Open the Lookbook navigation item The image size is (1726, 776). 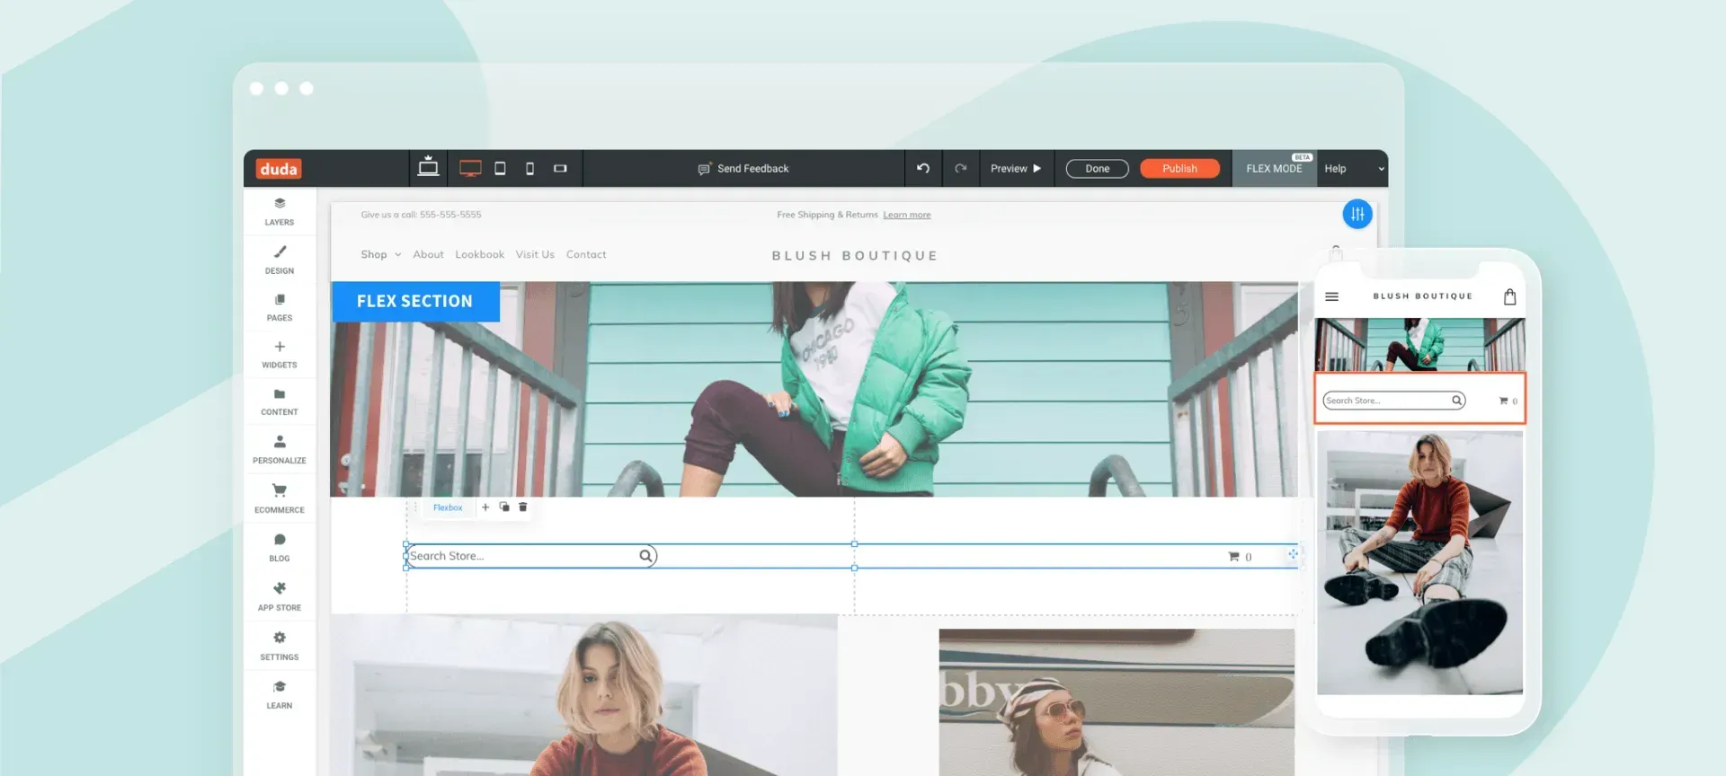(x=480, y=255)
